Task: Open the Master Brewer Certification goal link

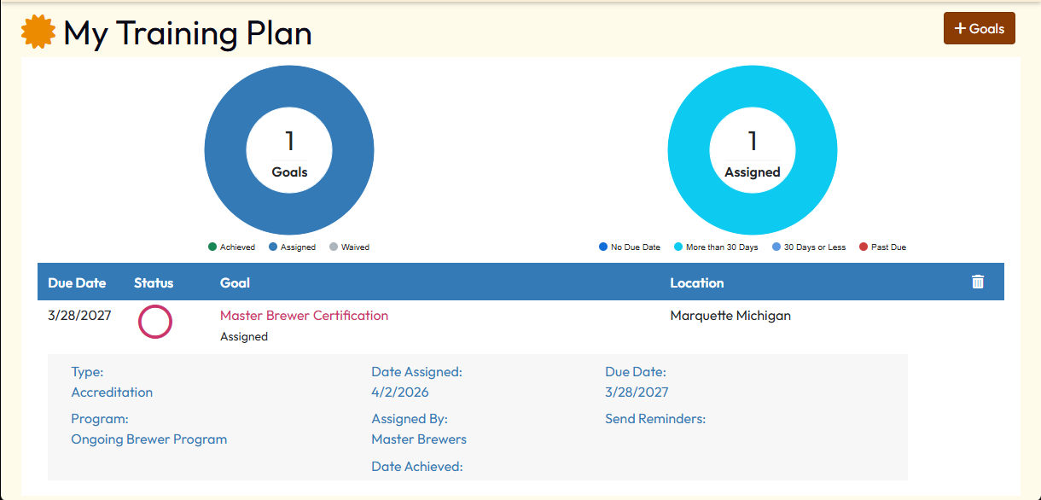Action: click(x=304, y=316)
